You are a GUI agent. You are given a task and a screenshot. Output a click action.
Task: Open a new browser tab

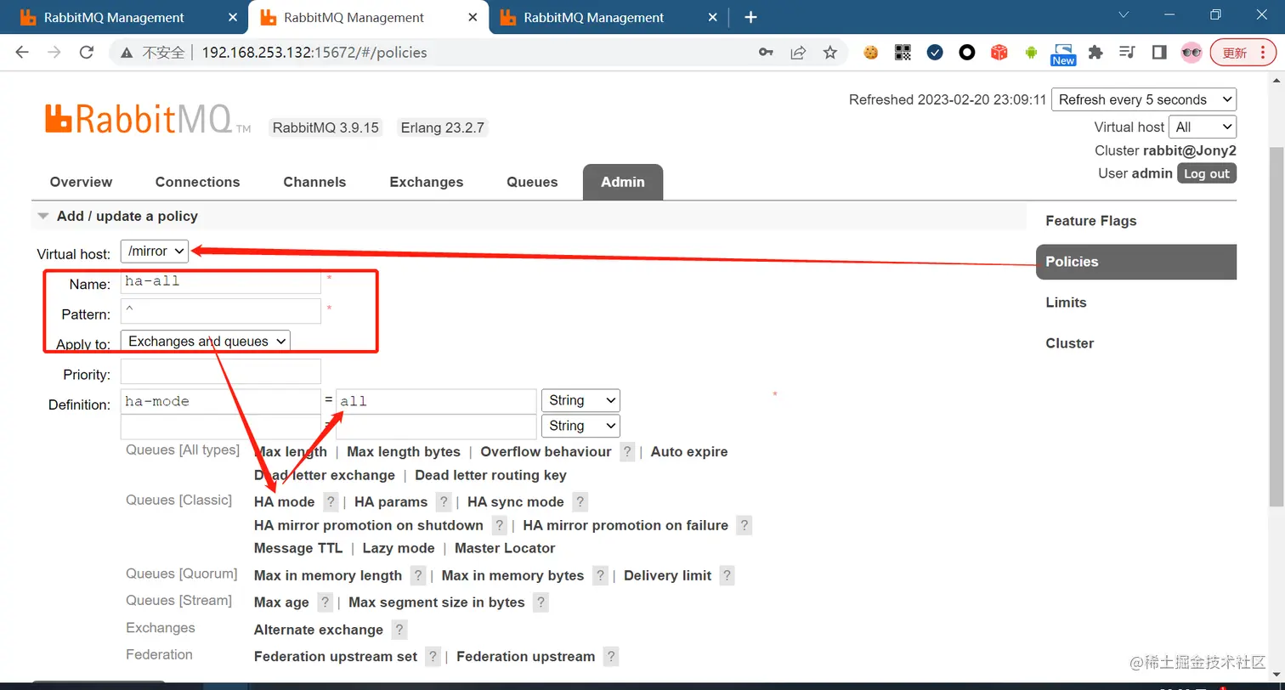point(750,17)
